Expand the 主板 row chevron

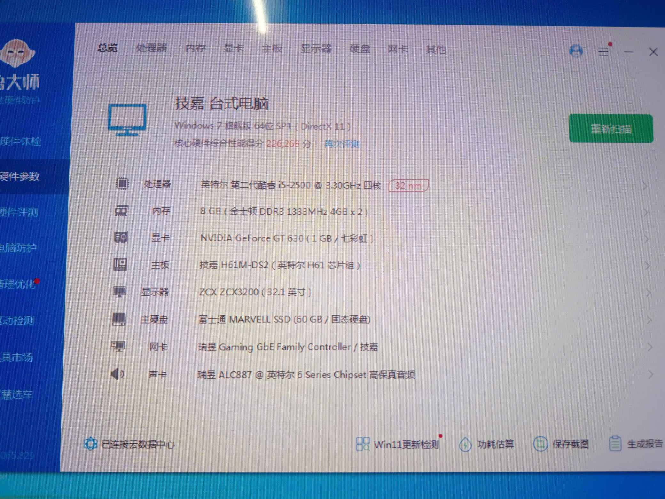coord(647,266)
